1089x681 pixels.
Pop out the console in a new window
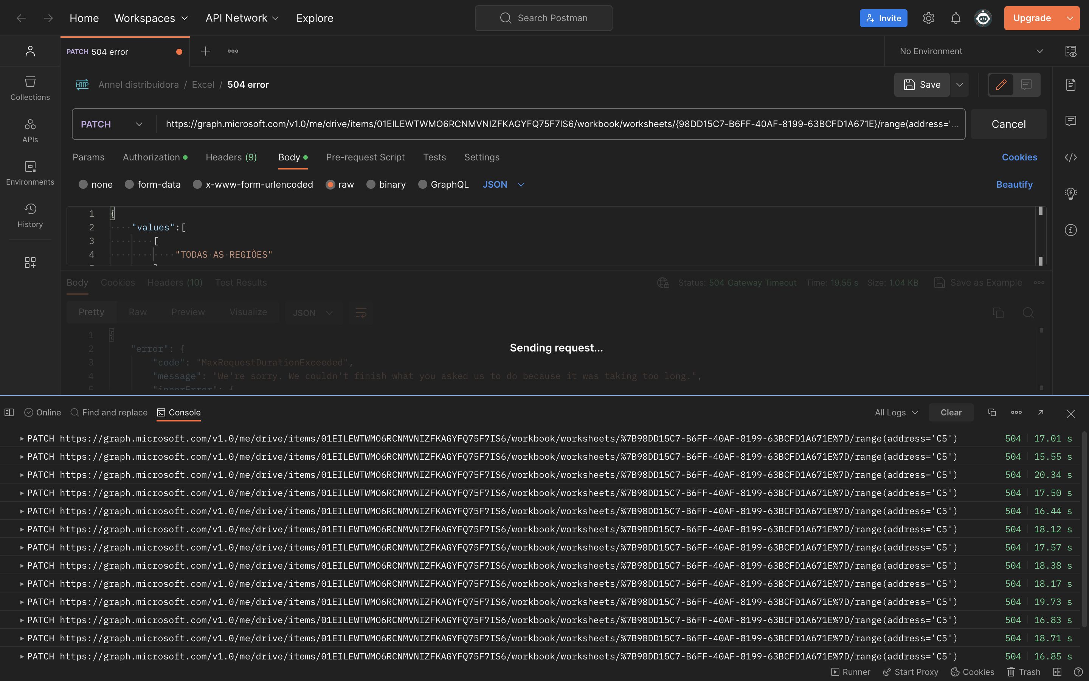(1040, 412)
